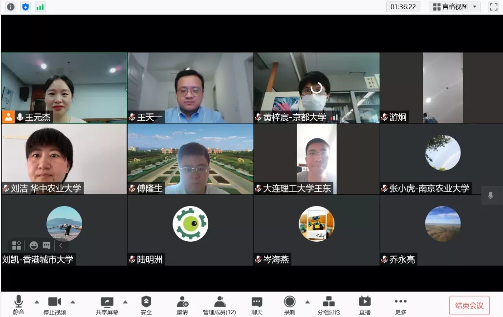The image size is (503, 317).
Task: Open the 邀请 invite dialog
Action: point(182,305)
